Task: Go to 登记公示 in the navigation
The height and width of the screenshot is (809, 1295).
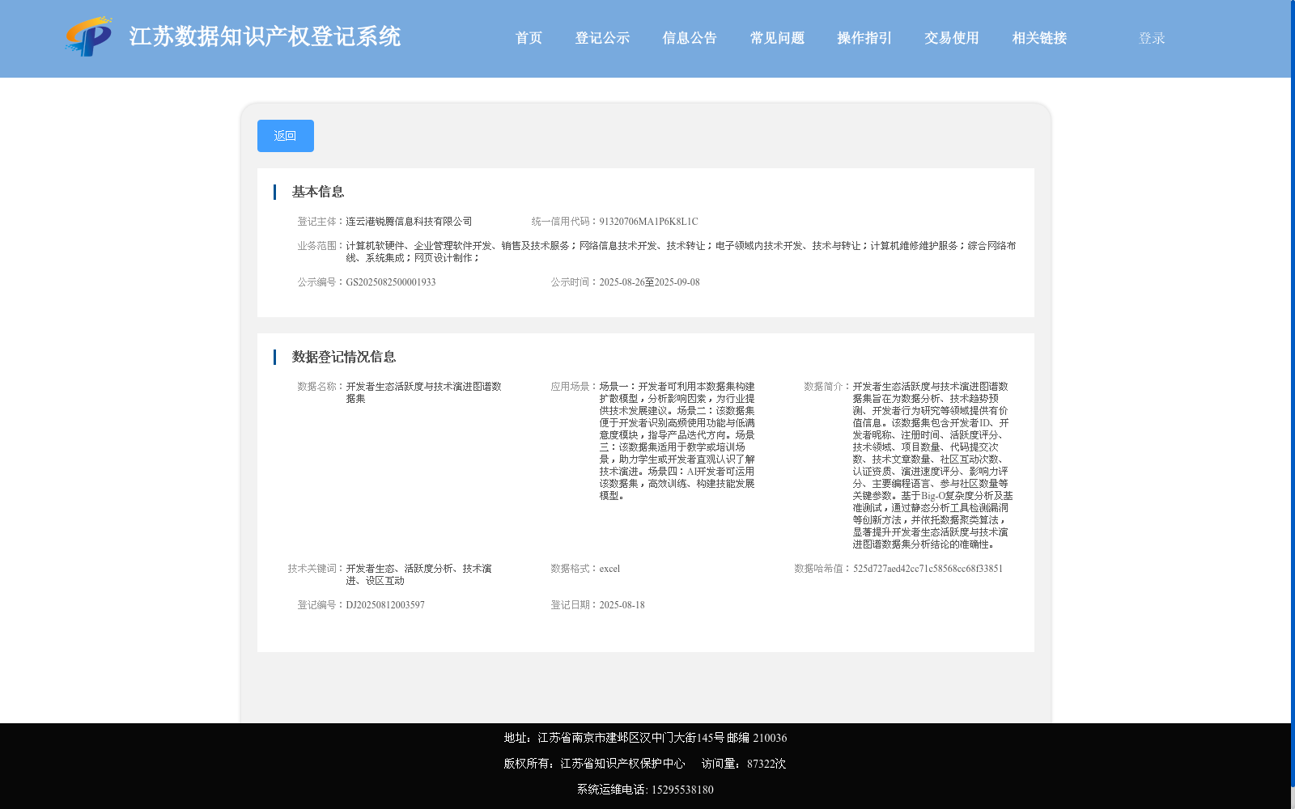Action: (x=602, y=38)
